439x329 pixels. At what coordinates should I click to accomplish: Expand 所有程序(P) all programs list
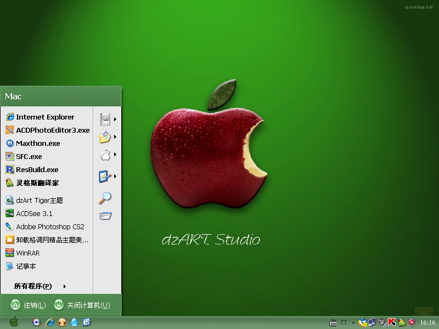click(40, 286)
